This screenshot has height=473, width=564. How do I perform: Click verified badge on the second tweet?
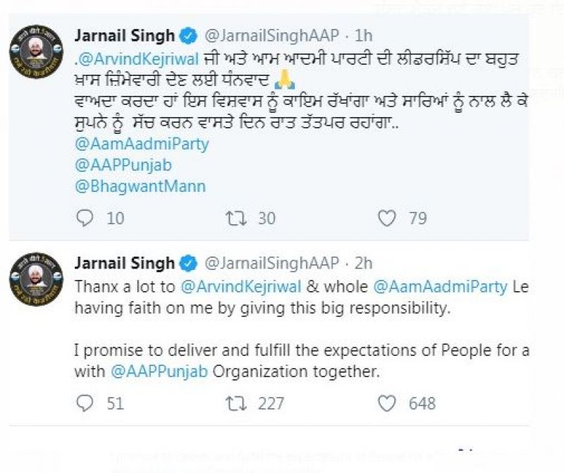pos(188,264)
